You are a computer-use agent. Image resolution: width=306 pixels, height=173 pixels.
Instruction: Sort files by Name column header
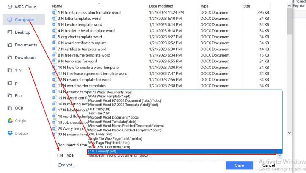click(57, 6)
